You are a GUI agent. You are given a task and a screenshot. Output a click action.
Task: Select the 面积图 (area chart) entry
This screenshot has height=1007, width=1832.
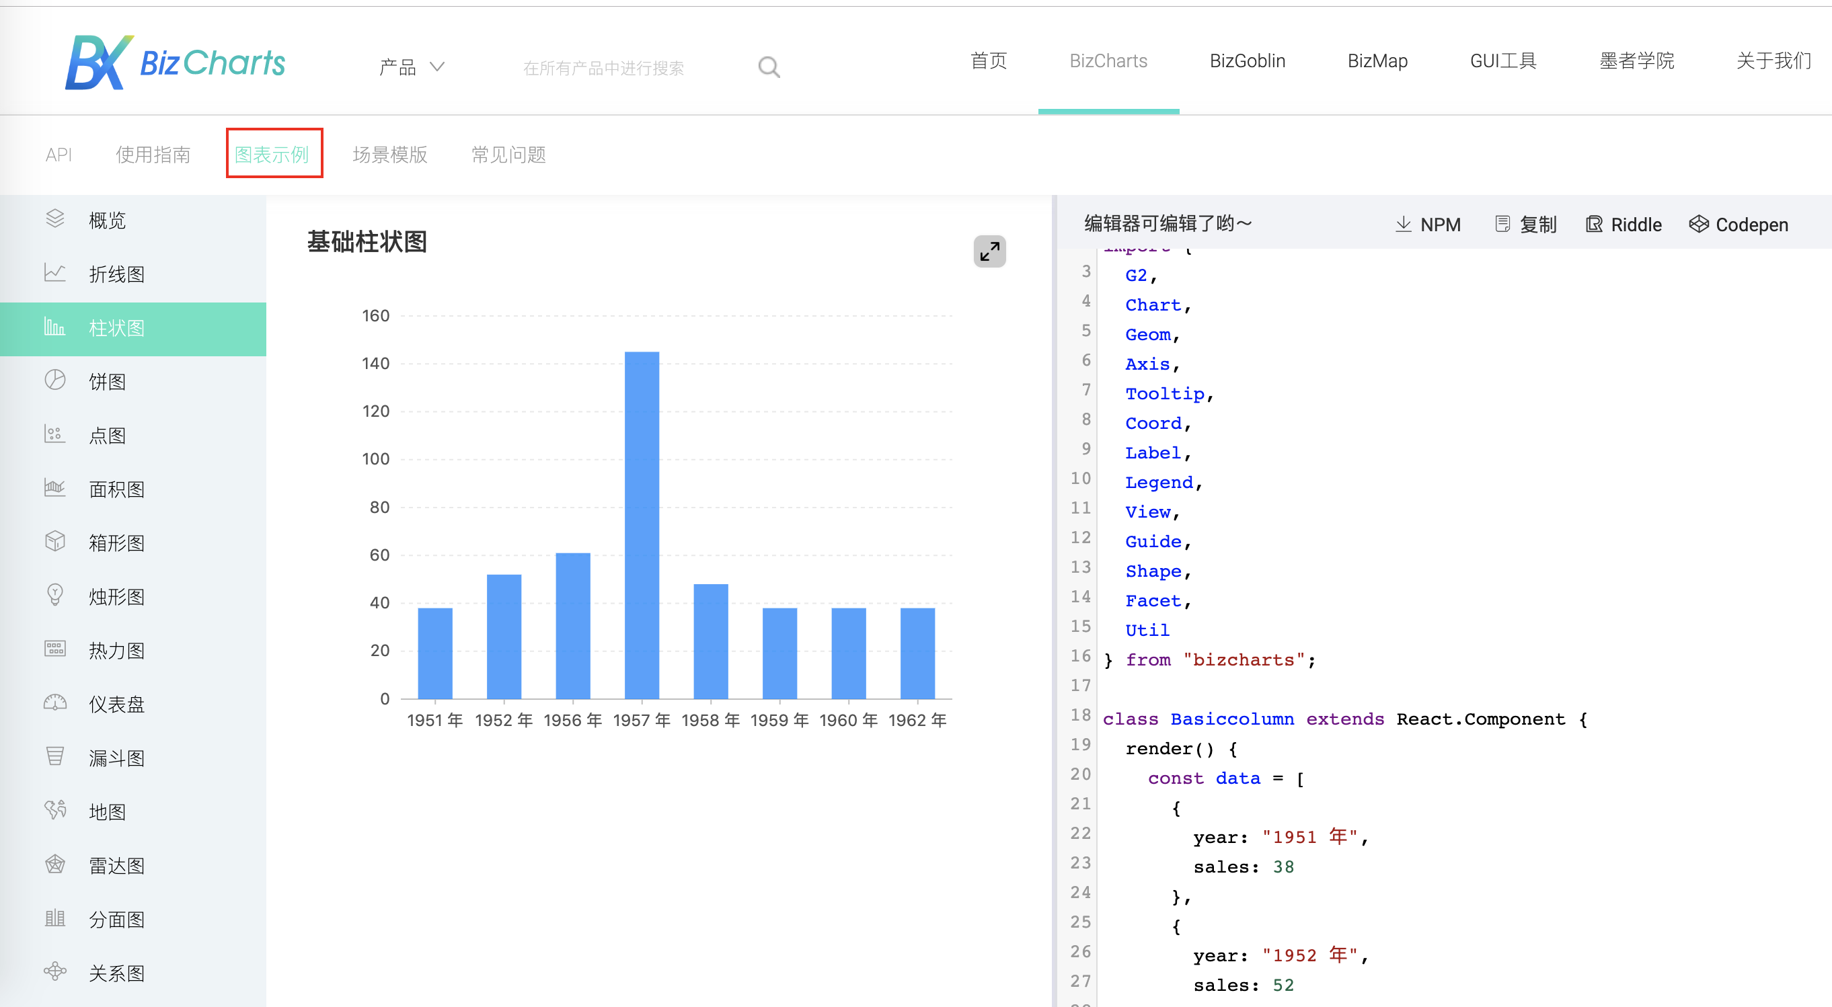click(x=116, y=489)
